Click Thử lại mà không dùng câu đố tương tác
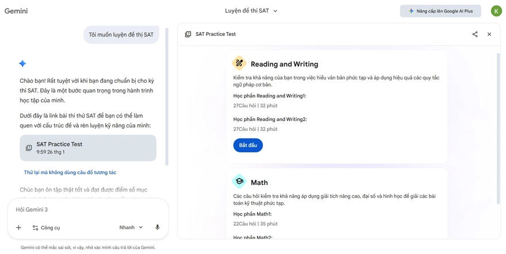The width and height of the screenshot is (506, 254). tap(70, 173)
